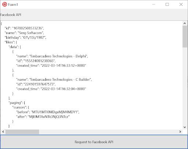Click the scroll left arrow of the memo
The width and height of the screenshot is (188, 149).
[3, 131]
